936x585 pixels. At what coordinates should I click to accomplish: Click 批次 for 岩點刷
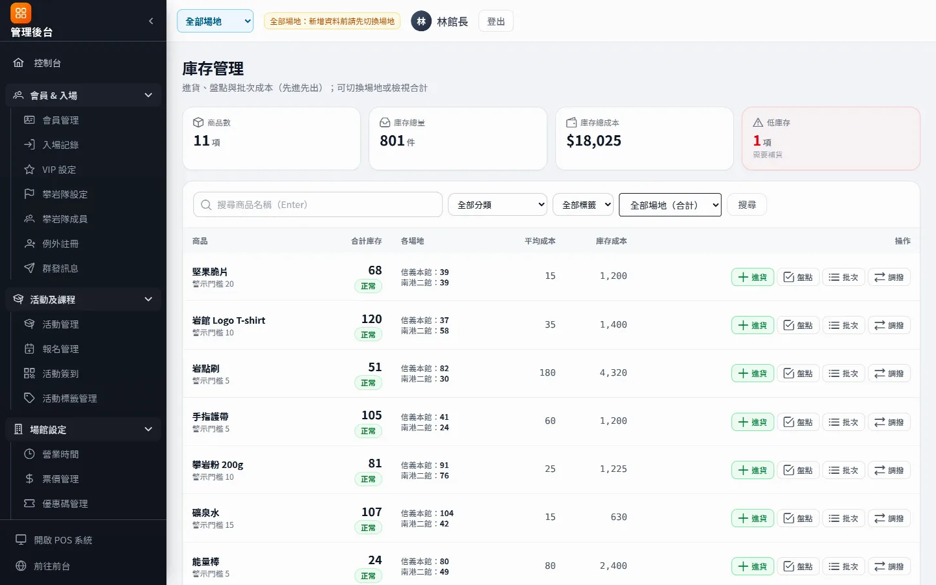click(x=844, y=373)
